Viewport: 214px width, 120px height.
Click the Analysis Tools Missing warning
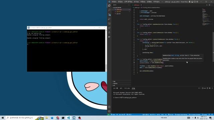tap(181, 115)
